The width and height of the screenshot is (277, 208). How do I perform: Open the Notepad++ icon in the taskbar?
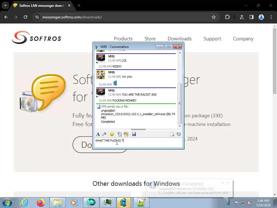click(x=141, y=203)
